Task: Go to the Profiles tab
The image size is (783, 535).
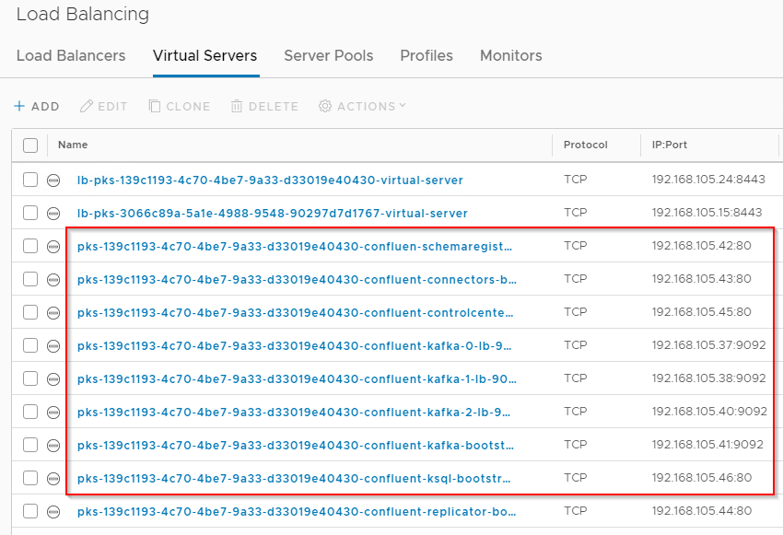Action: point(427,55)
